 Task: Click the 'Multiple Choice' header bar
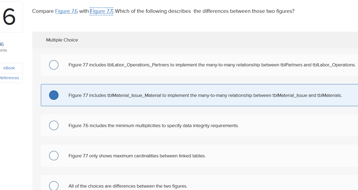click(62, 40)
